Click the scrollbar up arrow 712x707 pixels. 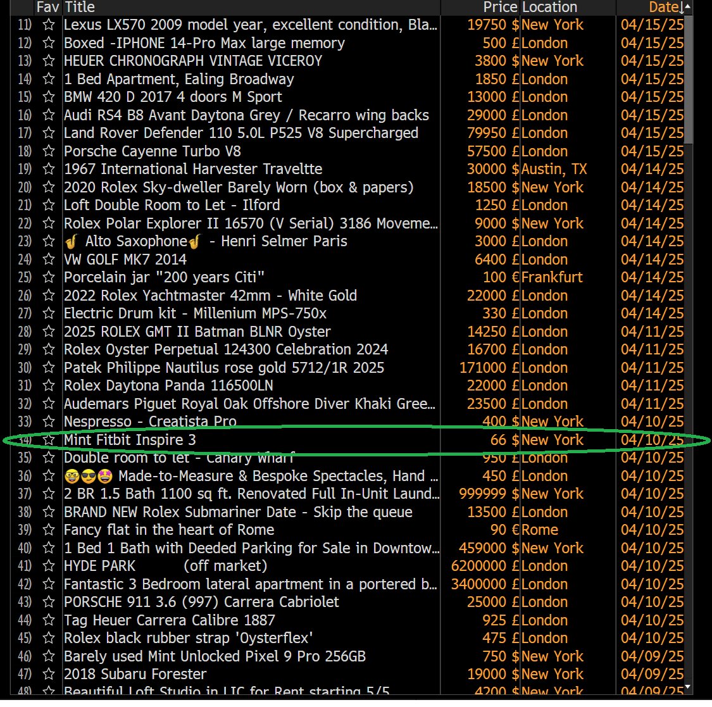point(688,6)
